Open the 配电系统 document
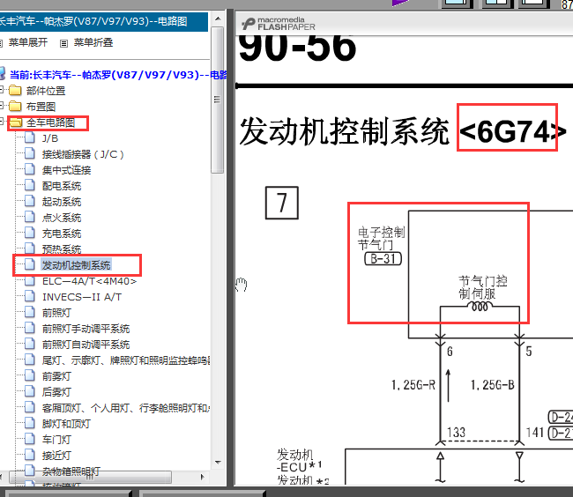The image size is (573, 497). pos(62,186)
